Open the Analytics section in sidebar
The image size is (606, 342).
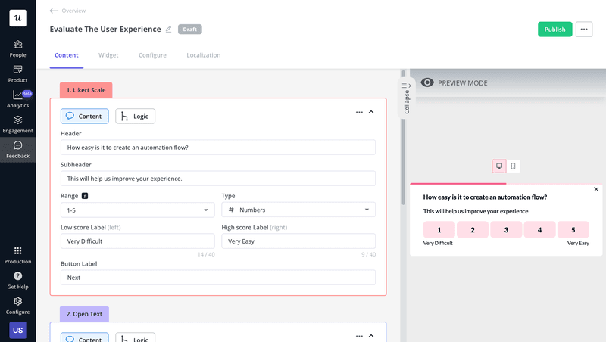(x=17, y=99)
